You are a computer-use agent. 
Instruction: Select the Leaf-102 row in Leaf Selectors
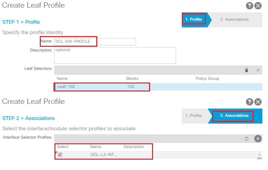point(158,87)
